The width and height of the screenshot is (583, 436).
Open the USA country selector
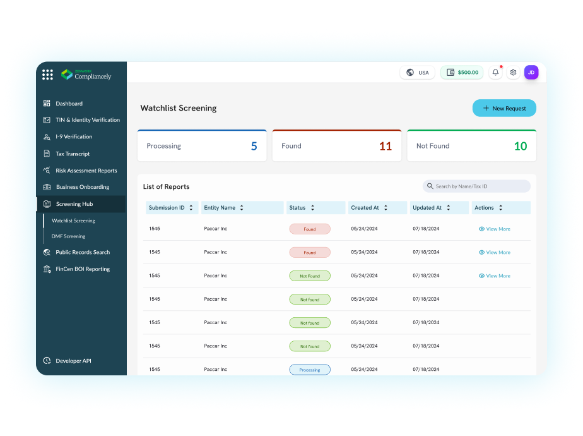(417, 73)
